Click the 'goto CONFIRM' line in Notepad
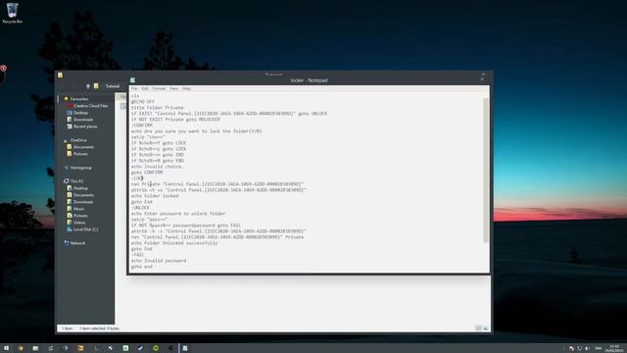This screenshot has height=353, width=627. click(147, 173)
